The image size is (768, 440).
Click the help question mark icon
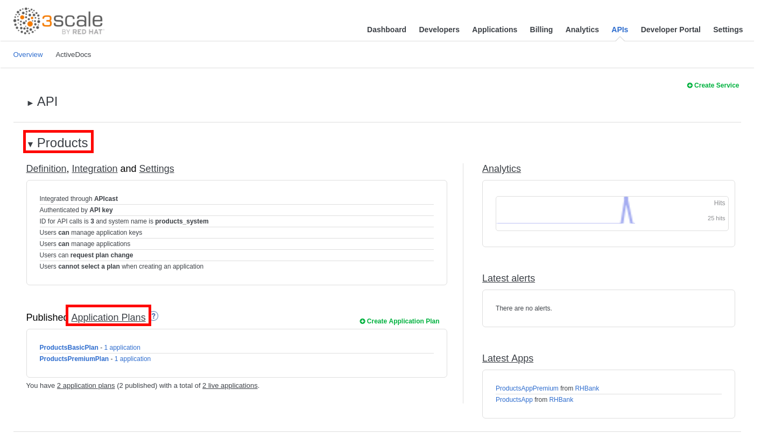(153, 316)
